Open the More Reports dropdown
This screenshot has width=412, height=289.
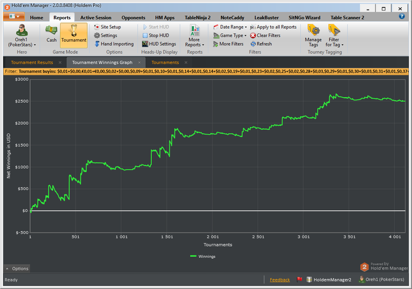point(194,36)
